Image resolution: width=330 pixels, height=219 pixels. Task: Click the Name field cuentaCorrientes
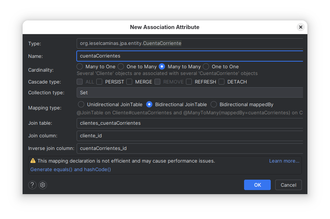[x=190, y=56]
